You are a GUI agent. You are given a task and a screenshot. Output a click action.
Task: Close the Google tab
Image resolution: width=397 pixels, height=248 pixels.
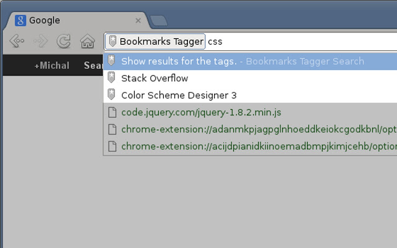(138, 20)
